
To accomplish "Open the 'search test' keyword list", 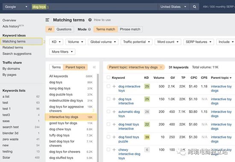I will pos(11,127).
